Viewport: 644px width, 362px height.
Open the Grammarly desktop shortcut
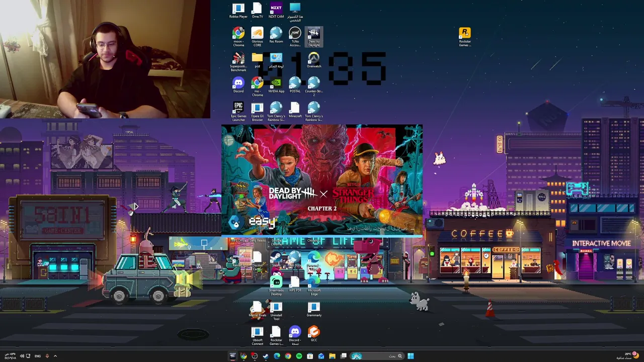tap(313, 309)
